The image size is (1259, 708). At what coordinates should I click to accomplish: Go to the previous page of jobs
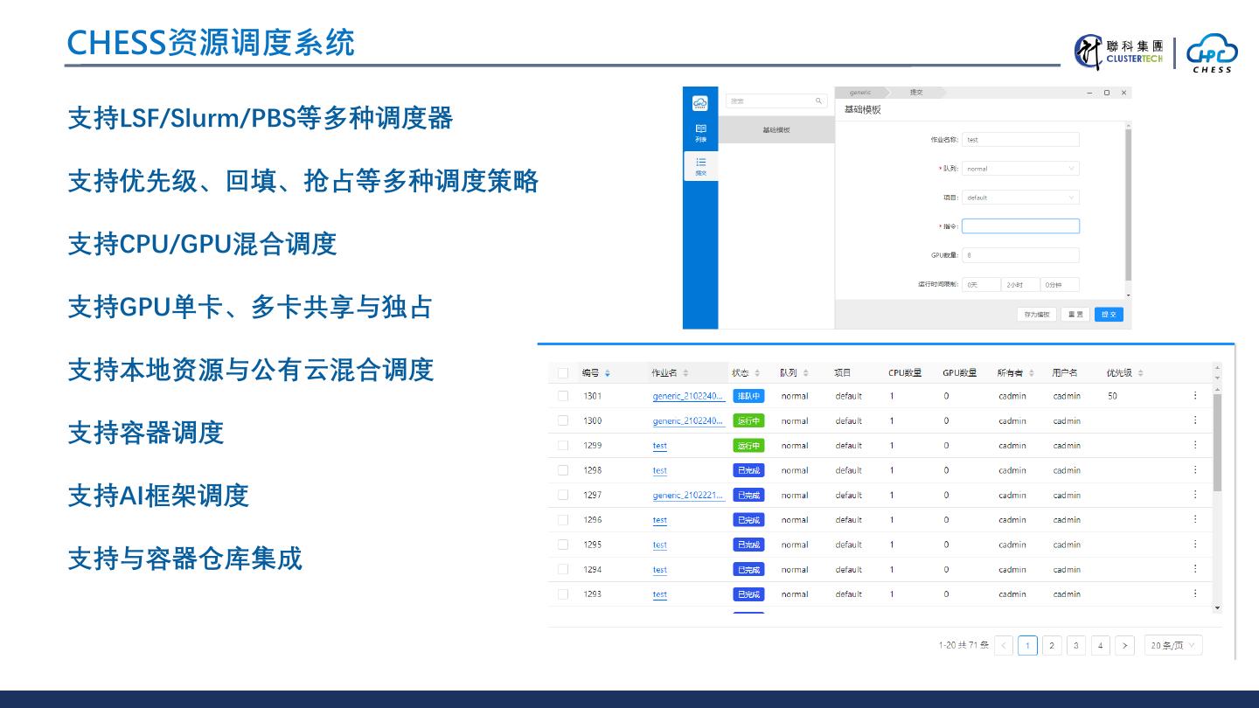tap(1004, 646)
